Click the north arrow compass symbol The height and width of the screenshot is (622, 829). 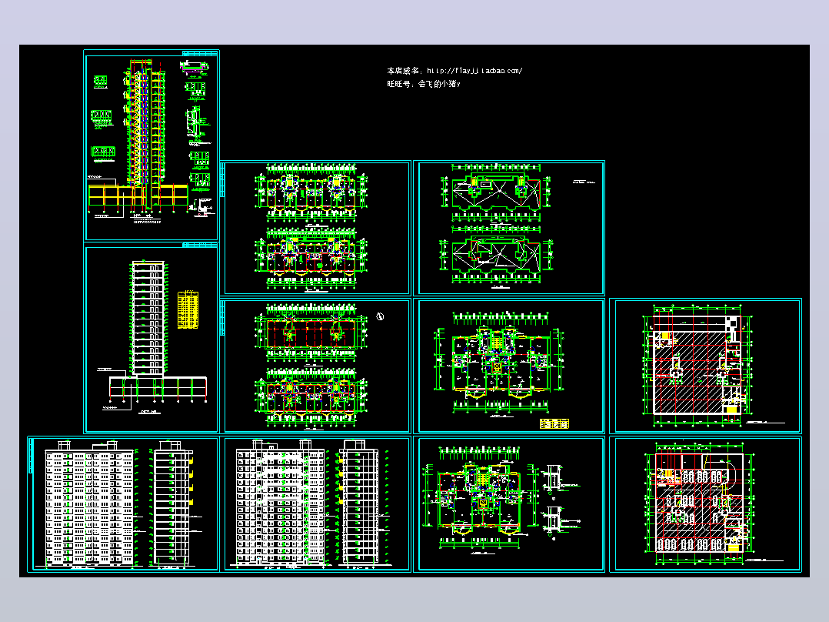(x=380, y=316)
